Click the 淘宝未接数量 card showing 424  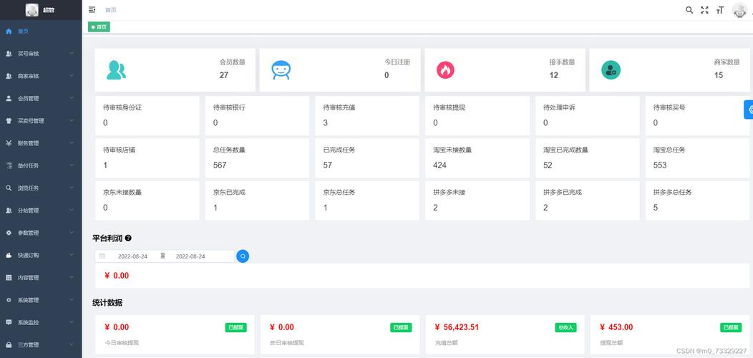click(x=477, y=158)
